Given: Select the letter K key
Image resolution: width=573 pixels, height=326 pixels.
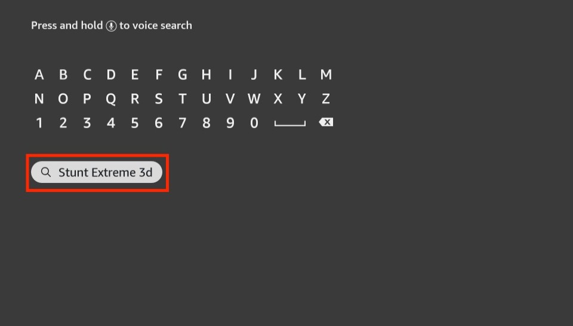Looking at the screenshot, I should coord(278,75).
